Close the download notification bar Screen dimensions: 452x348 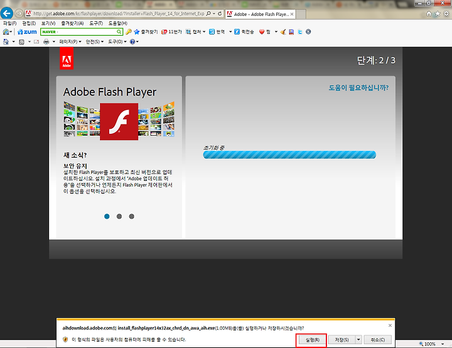390,325
